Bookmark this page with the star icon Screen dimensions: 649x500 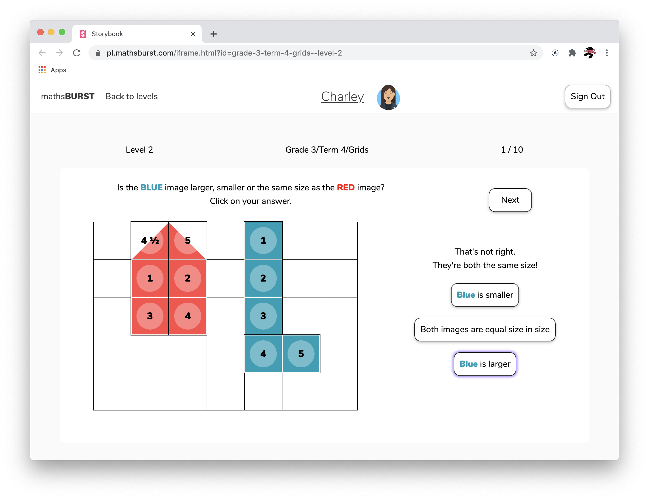tap(533, 53)
